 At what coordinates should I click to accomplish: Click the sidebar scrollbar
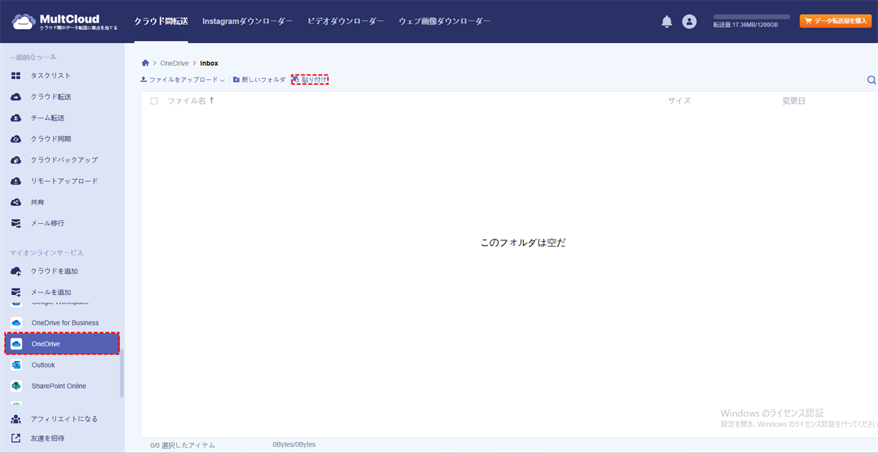pyautogui.click(x=122, y=373)
